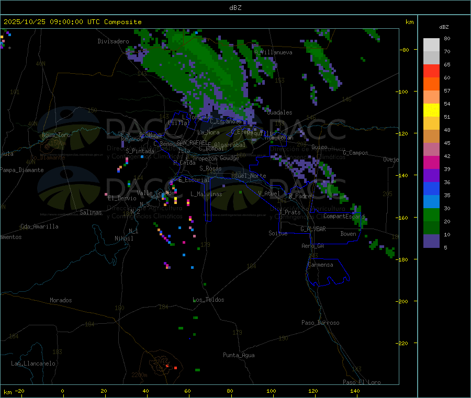The width and height of the screenshot is (471, 398).
Task: Click the Salinas label
Action: [x=91, y=212]
